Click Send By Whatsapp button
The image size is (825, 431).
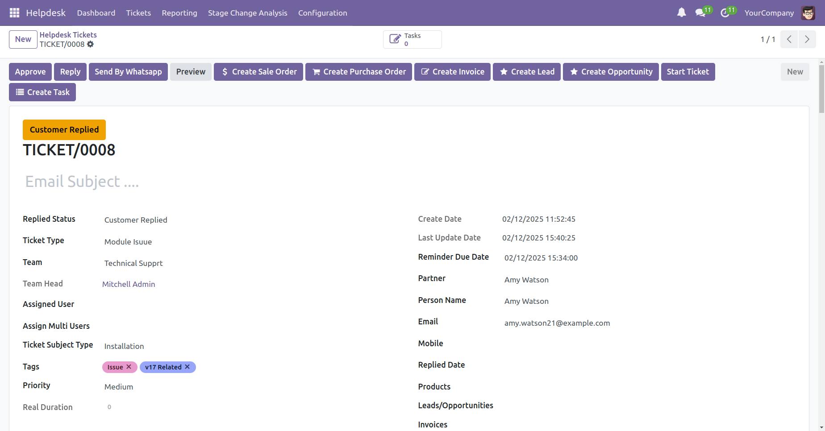pos(128,72)
